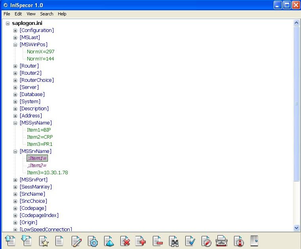Click the document with info icon
The height and width of the screenshot is (249, 301).
[239, 241]
